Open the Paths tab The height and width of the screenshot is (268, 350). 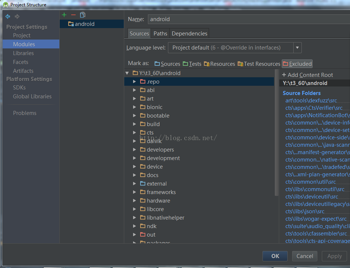coord(160,33)
